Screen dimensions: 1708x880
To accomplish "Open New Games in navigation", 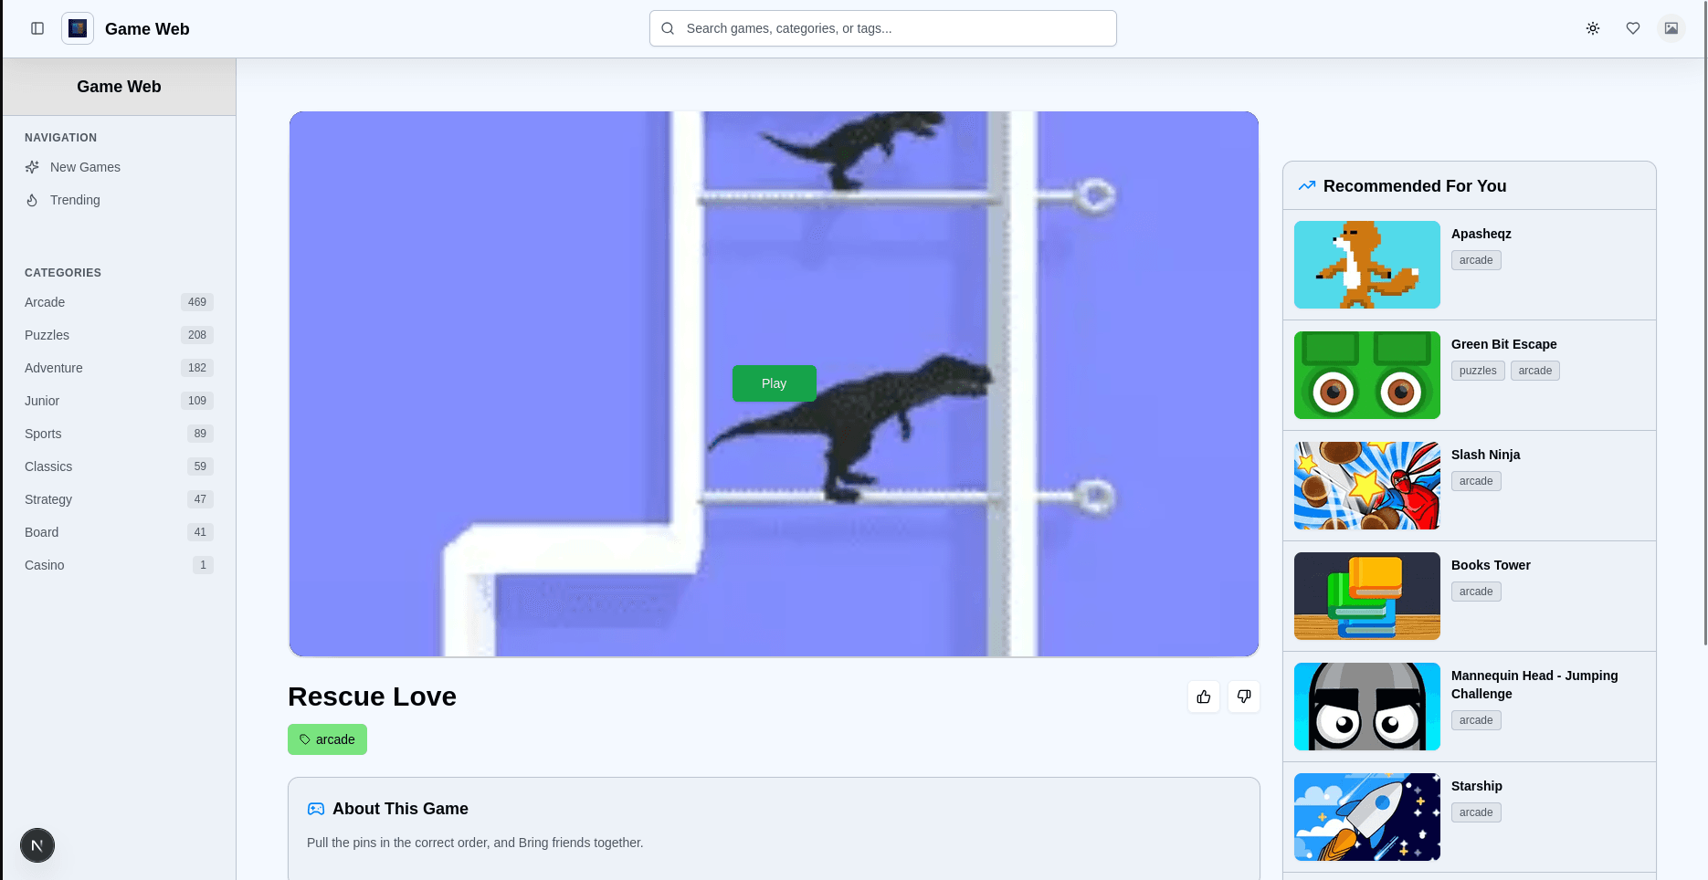I will pyautogui.click(x=85, y=167).
